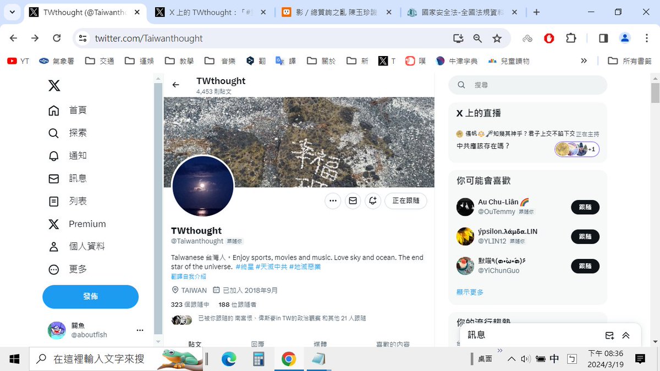This screenshot has height=371, width=660.
Task: Select the 回覆 replies tab
Action: (257, 344)
